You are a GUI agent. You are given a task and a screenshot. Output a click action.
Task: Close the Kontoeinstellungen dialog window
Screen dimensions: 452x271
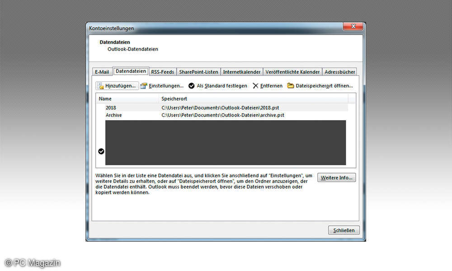point(353,27)
